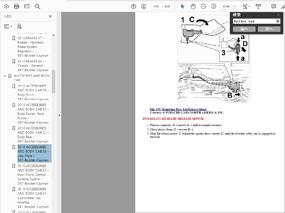Click step 'Plug in connector -3-' text
Screen dimensions: 285x213
click(186, 125)
